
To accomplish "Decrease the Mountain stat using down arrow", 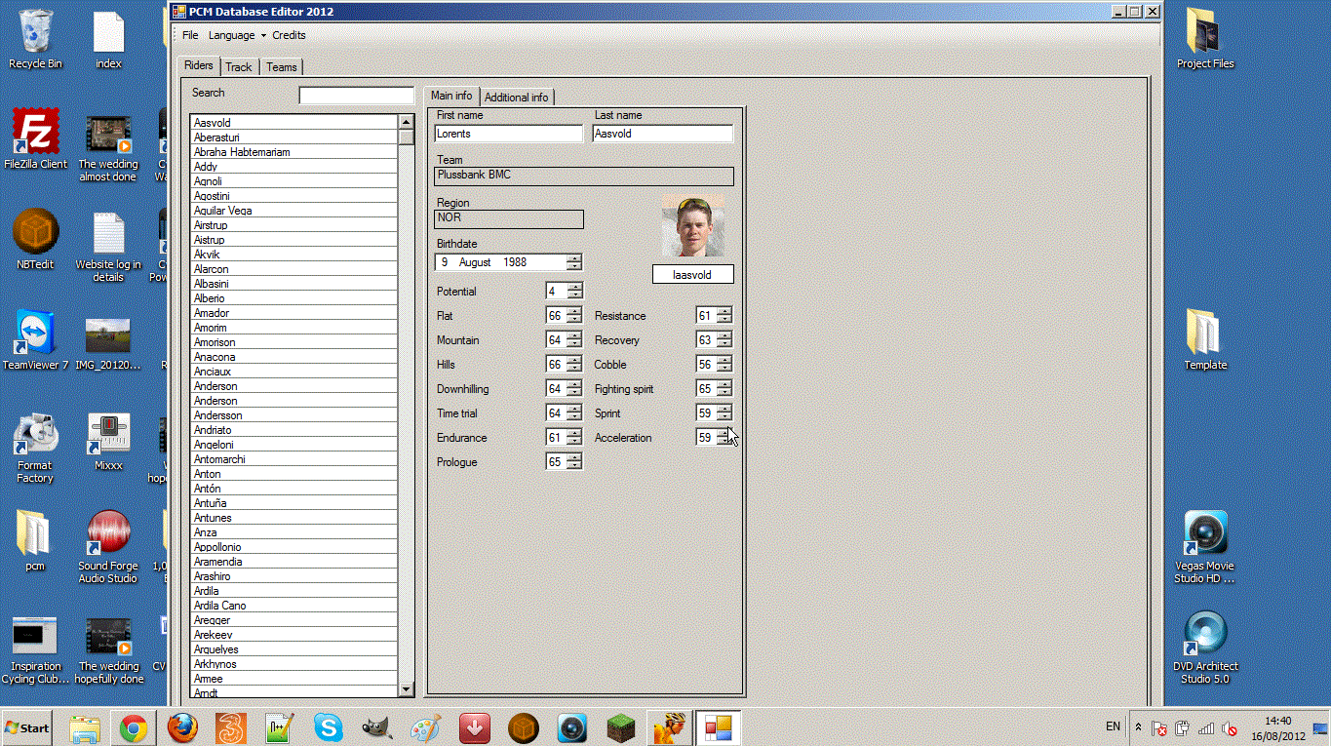I will tap(574, 344).
